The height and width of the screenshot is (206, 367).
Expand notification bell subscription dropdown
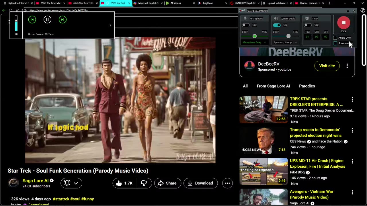[x=76, y=183]
